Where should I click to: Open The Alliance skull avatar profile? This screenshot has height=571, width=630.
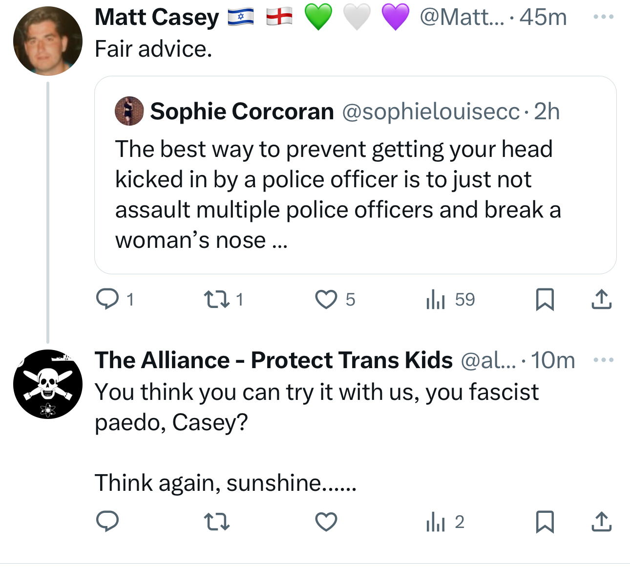pyautogui.click(x=48, y=384)
